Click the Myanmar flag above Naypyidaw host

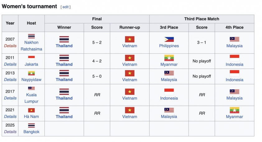(31, 73)
